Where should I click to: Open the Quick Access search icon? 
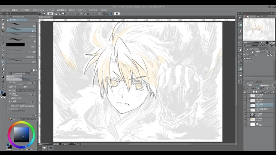240,18
